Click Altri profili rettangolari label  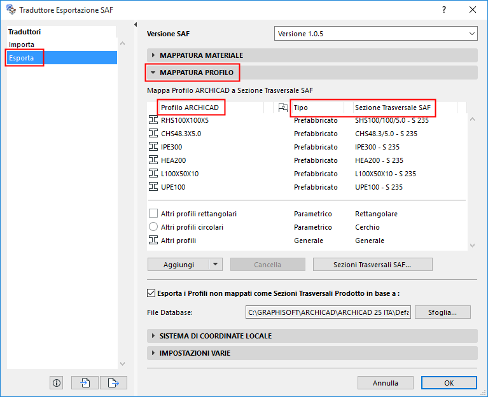(199, 214)
